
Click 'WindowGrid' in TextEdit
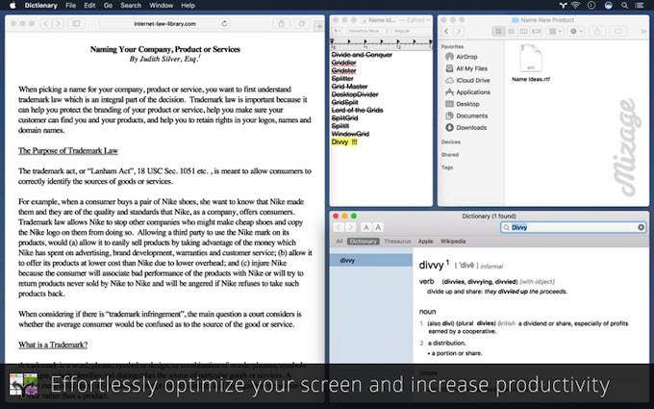pyautogui.click(x=350, y=134)
